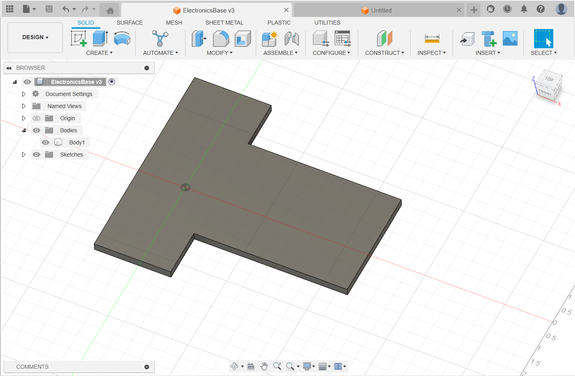This screenshot has height=376, width=575.
Task: Select the Extrude tool
Action: tap(100, 38)
